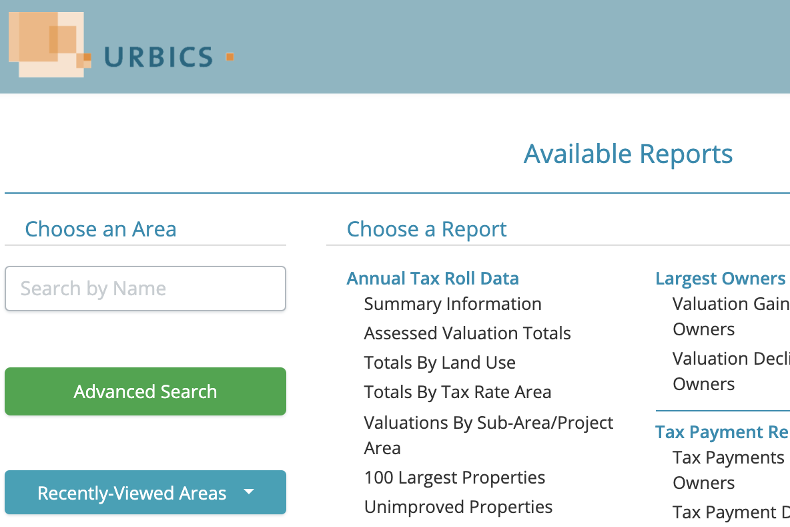The height and width of the screenshot is (527, 790).
Task: Click the Tax Payment section heading
Action: (x=722, y=432)
